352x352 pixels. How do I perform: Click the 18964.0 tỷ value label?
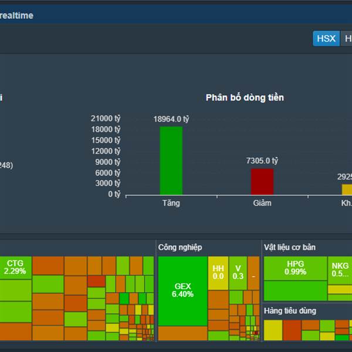(x=171, y=119)
